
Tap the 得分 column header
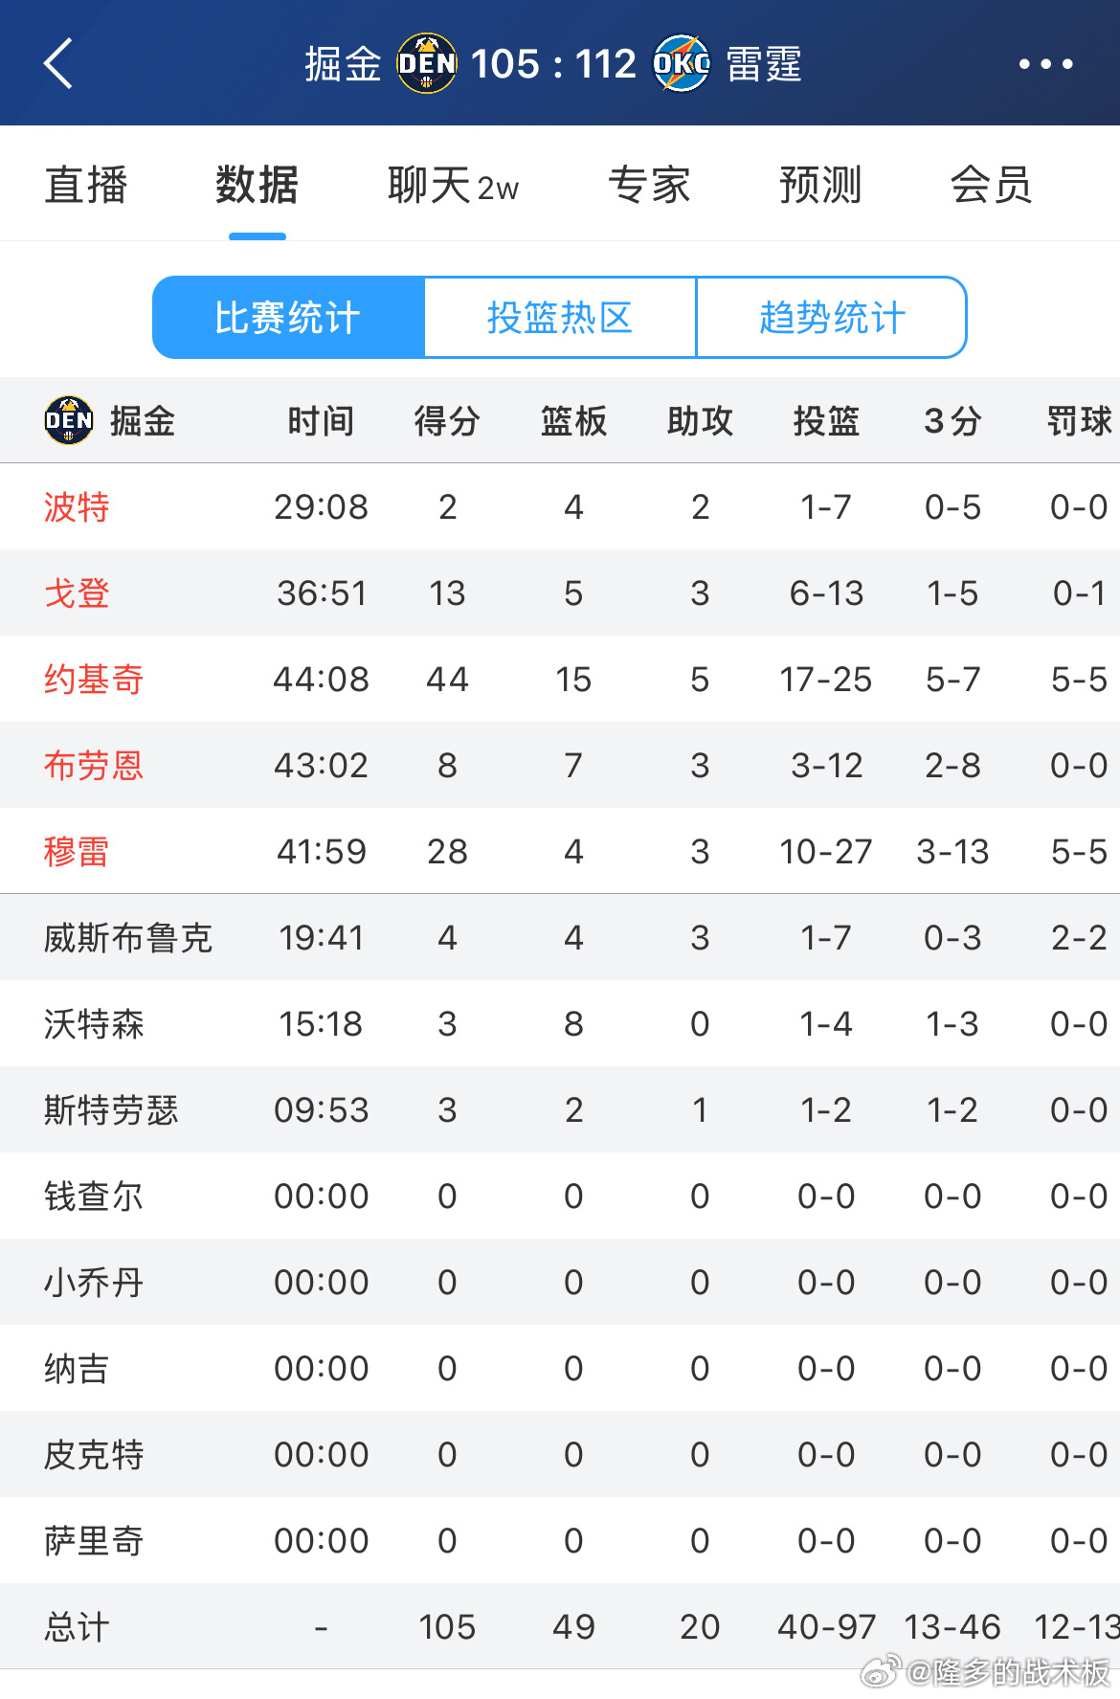447,421
